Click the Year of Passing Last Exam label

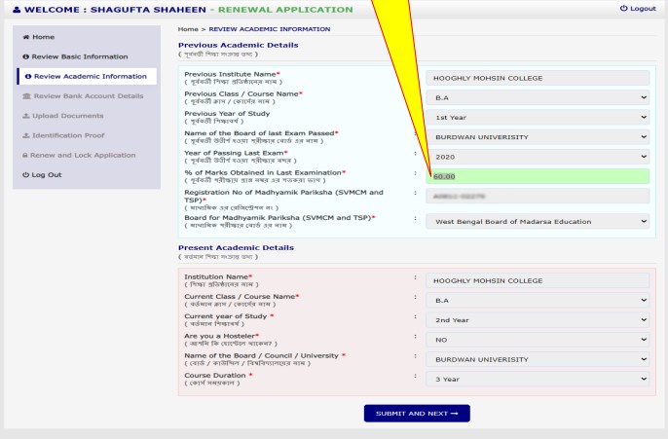(x=236, y=153)
